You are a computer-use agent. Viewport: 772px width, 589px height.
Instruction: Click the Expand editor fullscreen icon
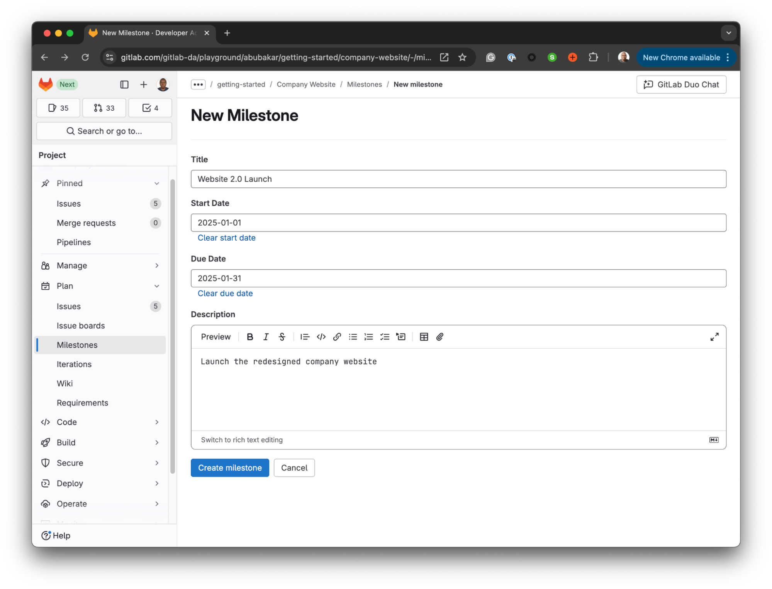(x=714, y=337)
